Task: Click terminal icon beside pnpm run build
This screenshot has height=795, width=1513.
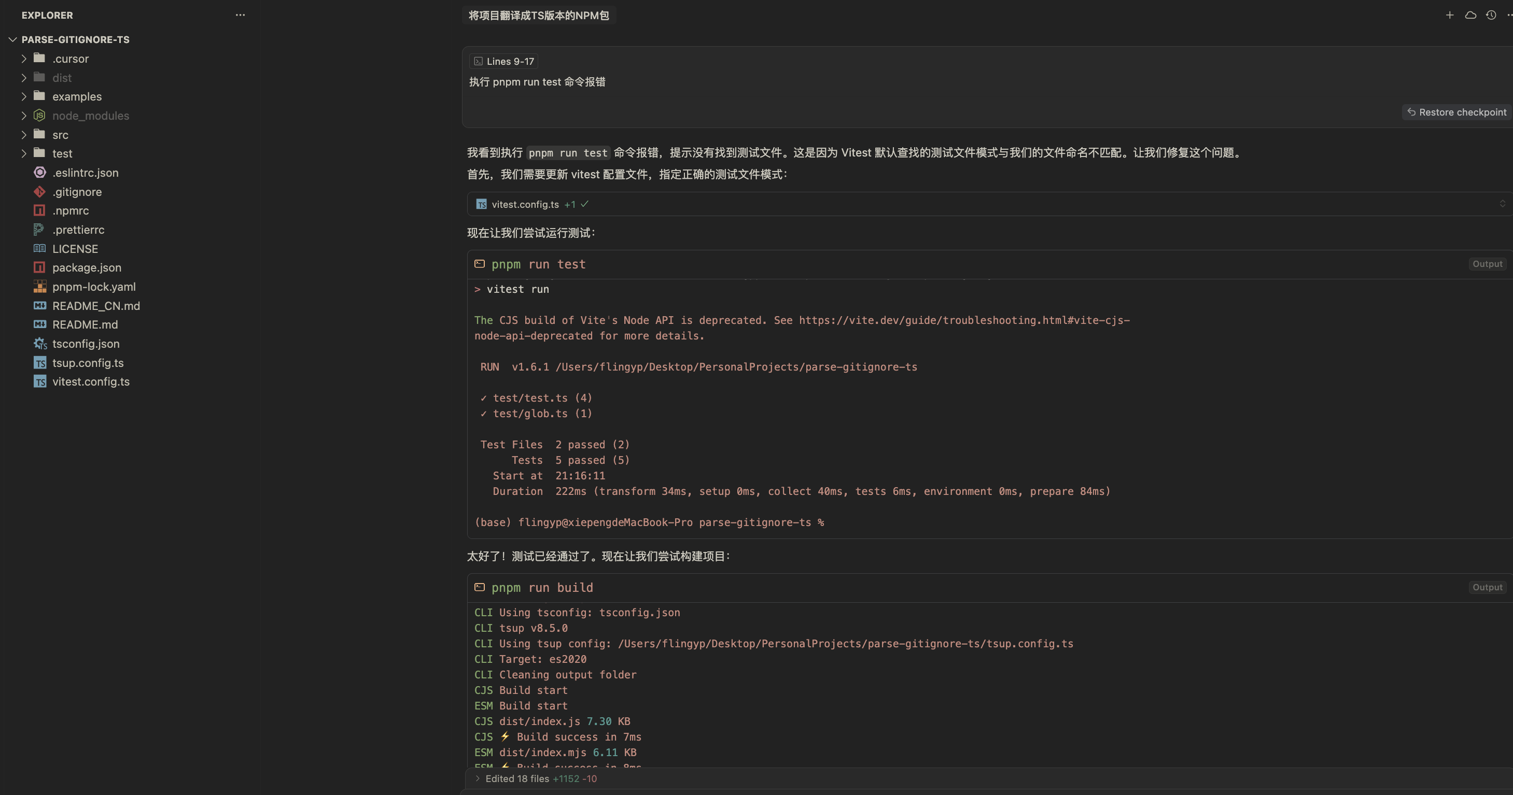Action: click(479, 587)
